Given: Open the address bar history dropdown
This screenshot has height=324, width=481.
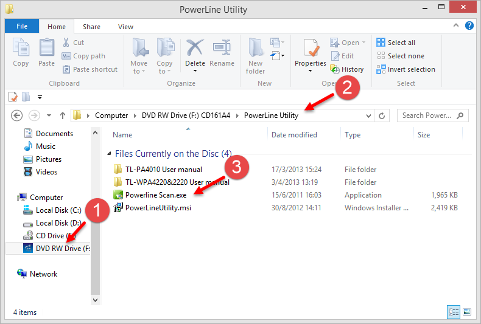Looking at the screenshot, I should (368, 115).
